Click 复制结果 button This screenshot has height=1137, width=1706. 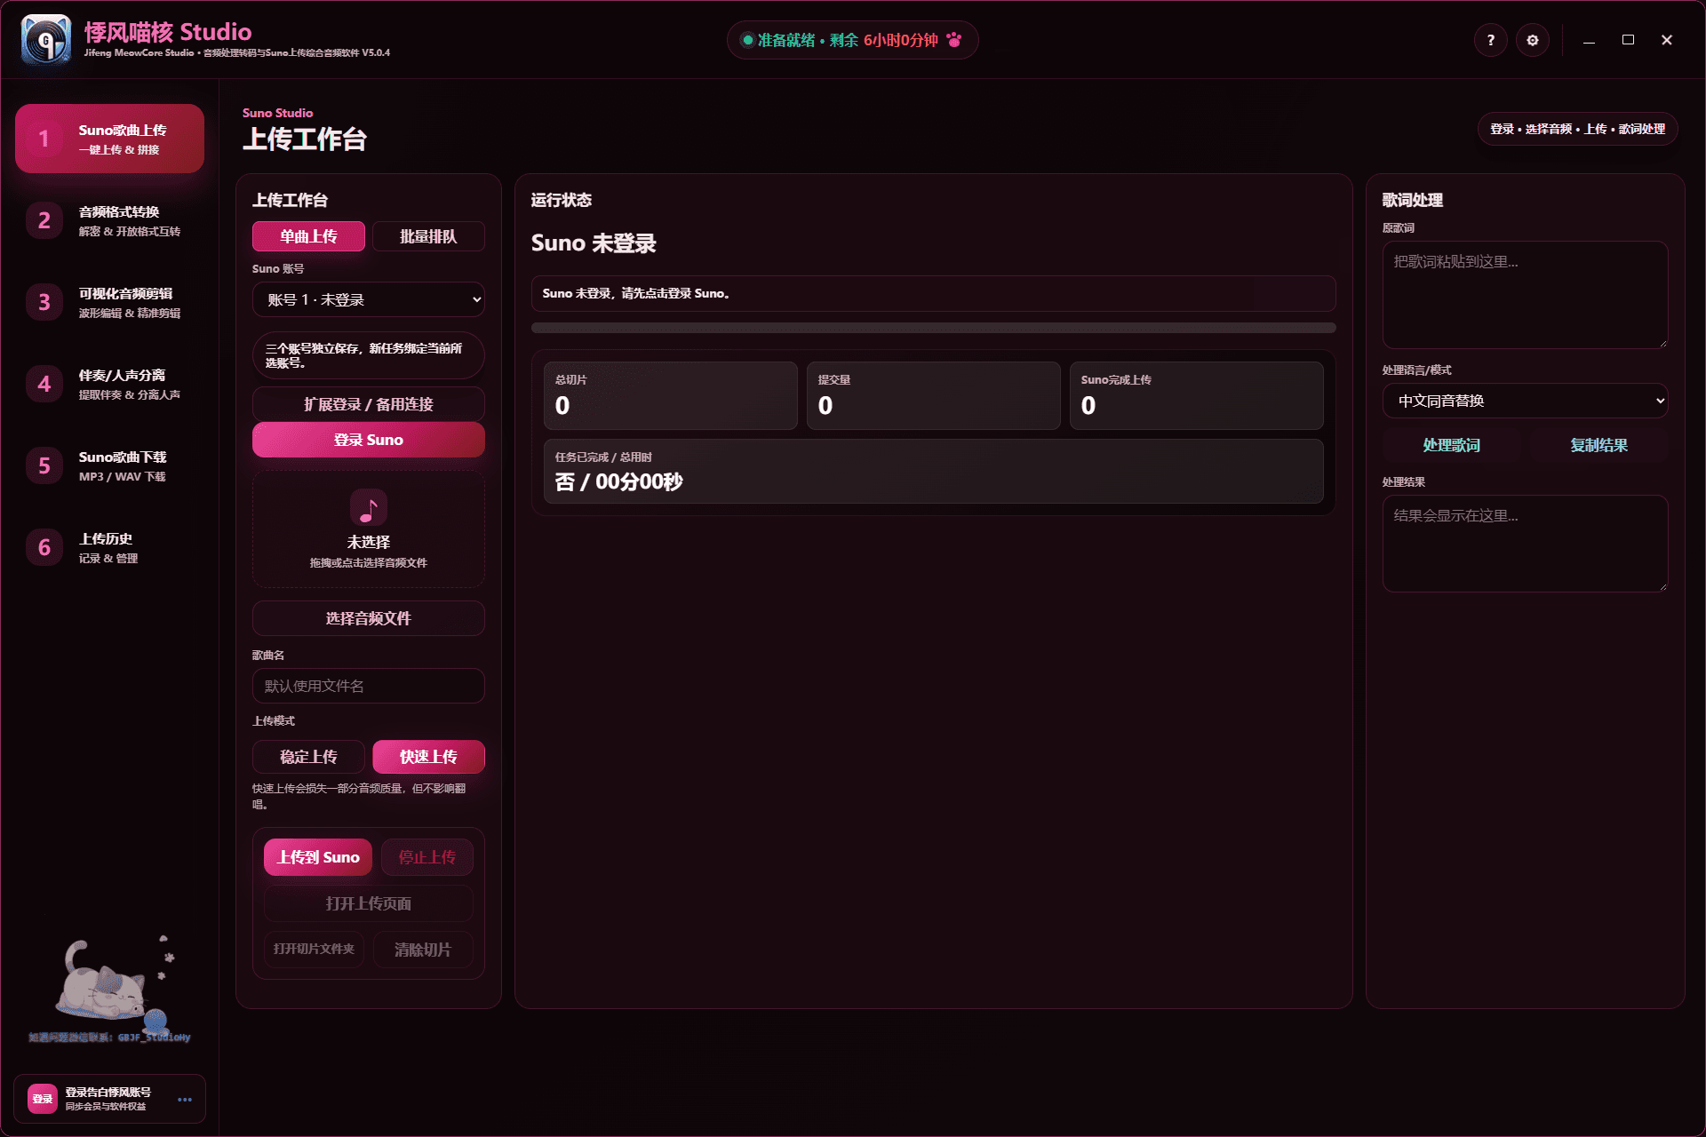(1598, 445)
